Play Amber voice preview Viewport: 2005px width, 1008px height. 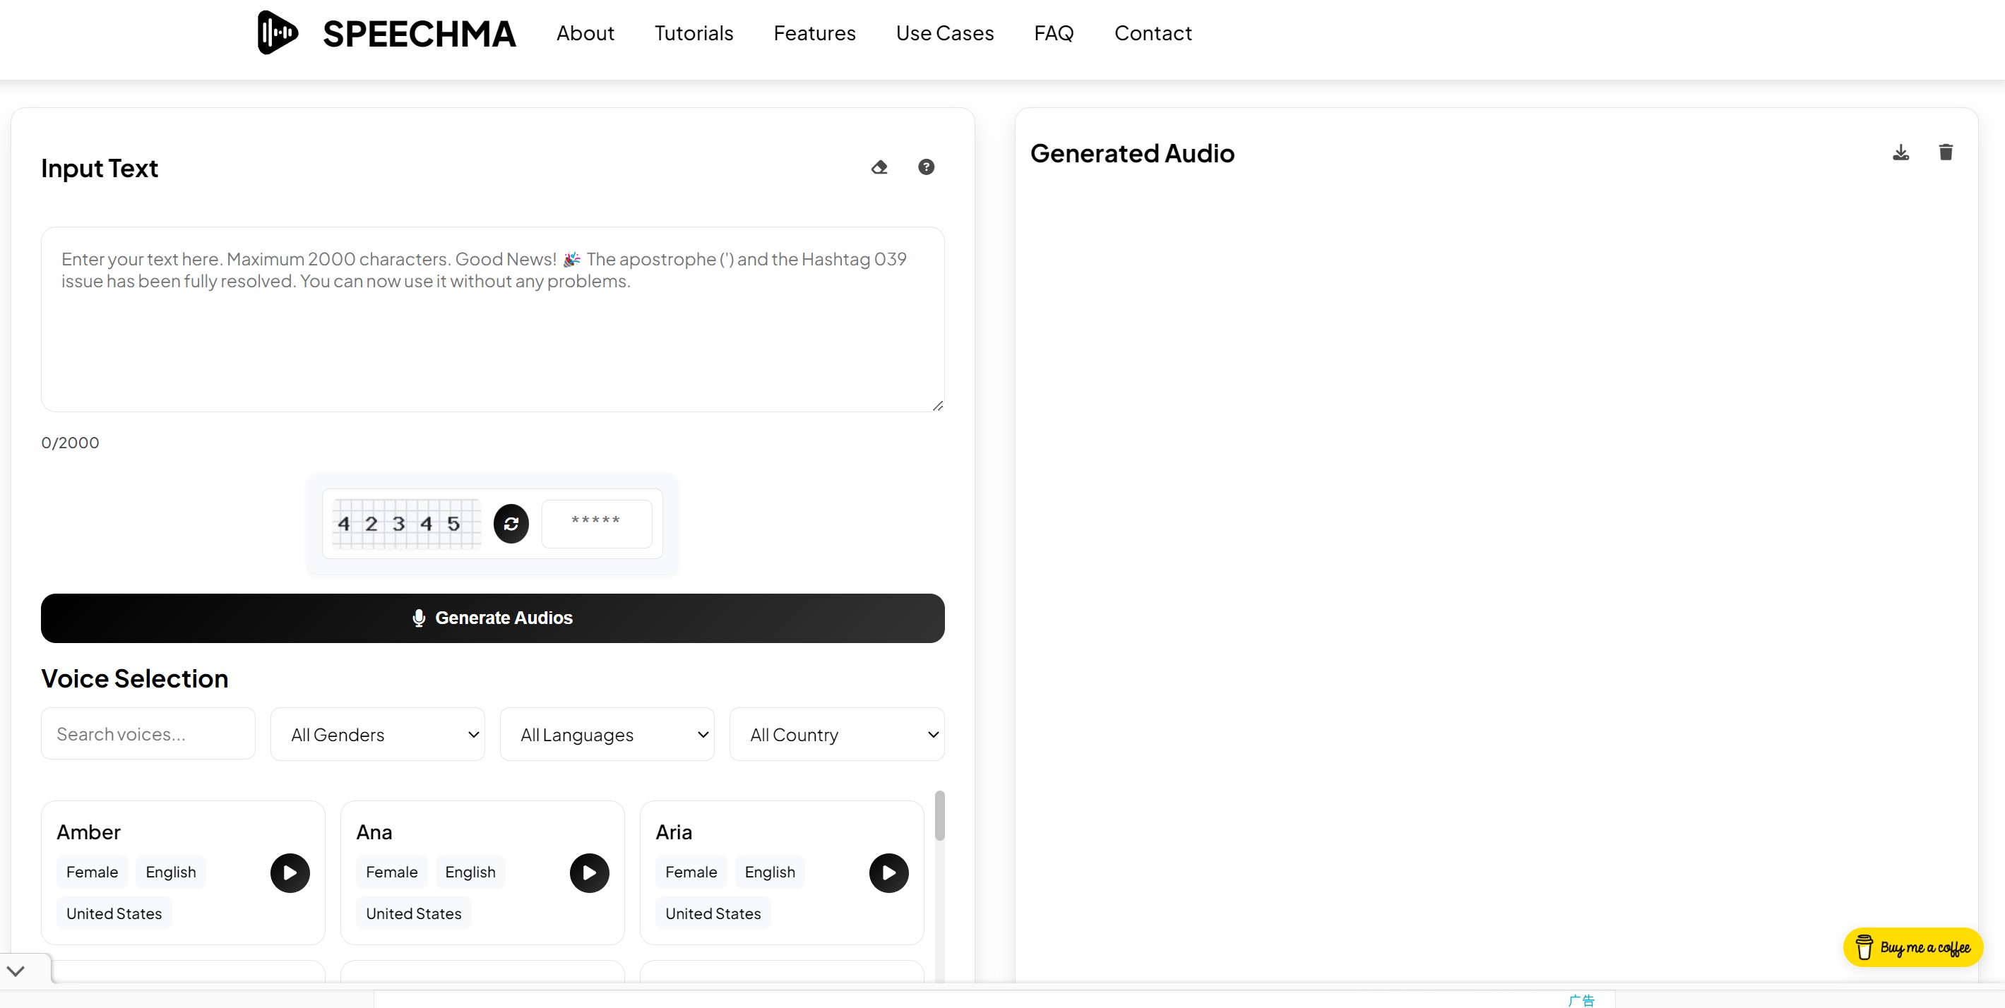coord(290,872)
